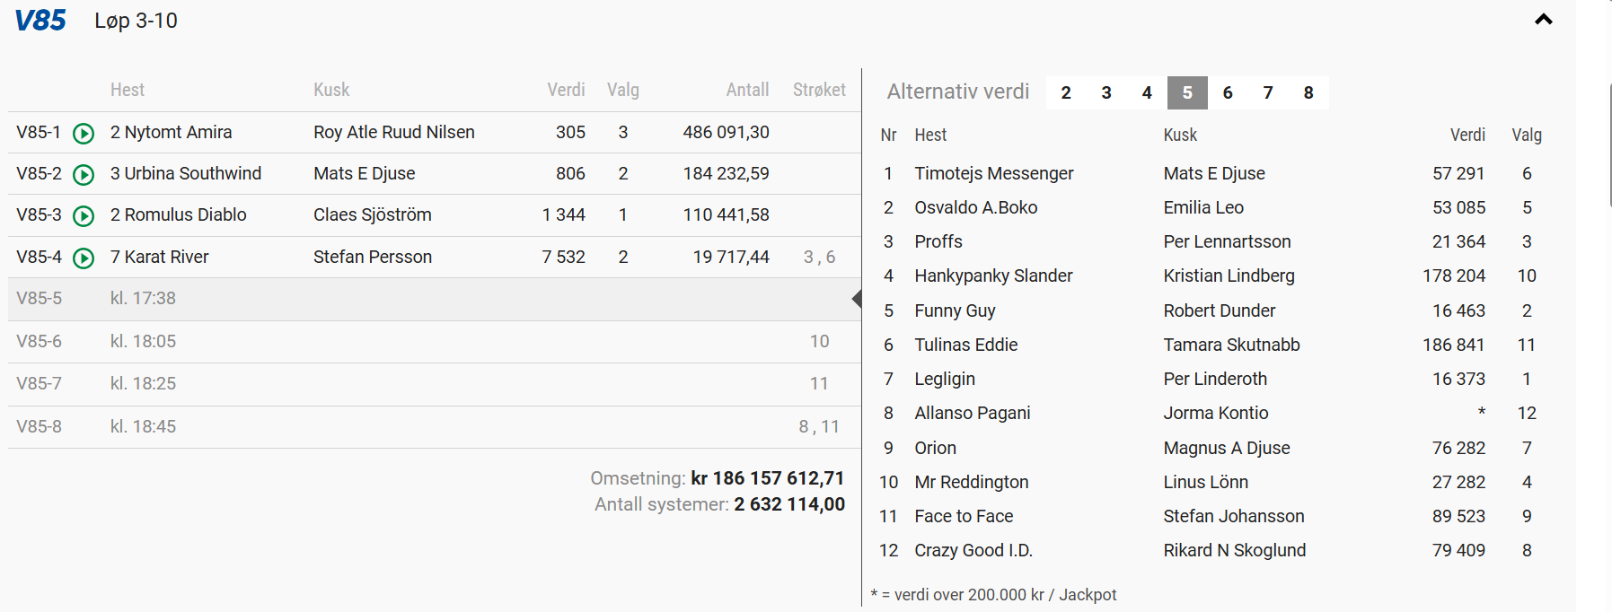Expand the V85-6 row at 18:05
Viewport: 1612px width, 612px height.
[431, 342]
